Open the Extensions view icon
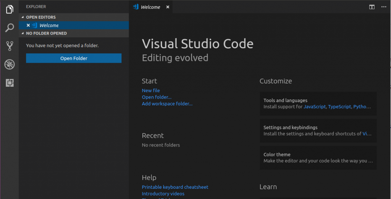 pyautogui.click(x=10, y=83)
